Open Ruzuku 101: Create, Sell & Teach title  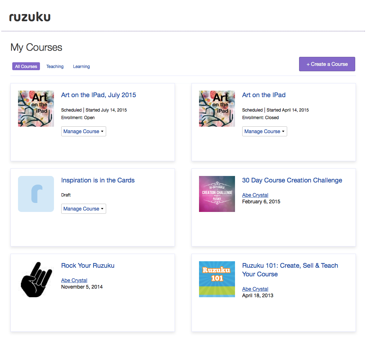[290, 270]
